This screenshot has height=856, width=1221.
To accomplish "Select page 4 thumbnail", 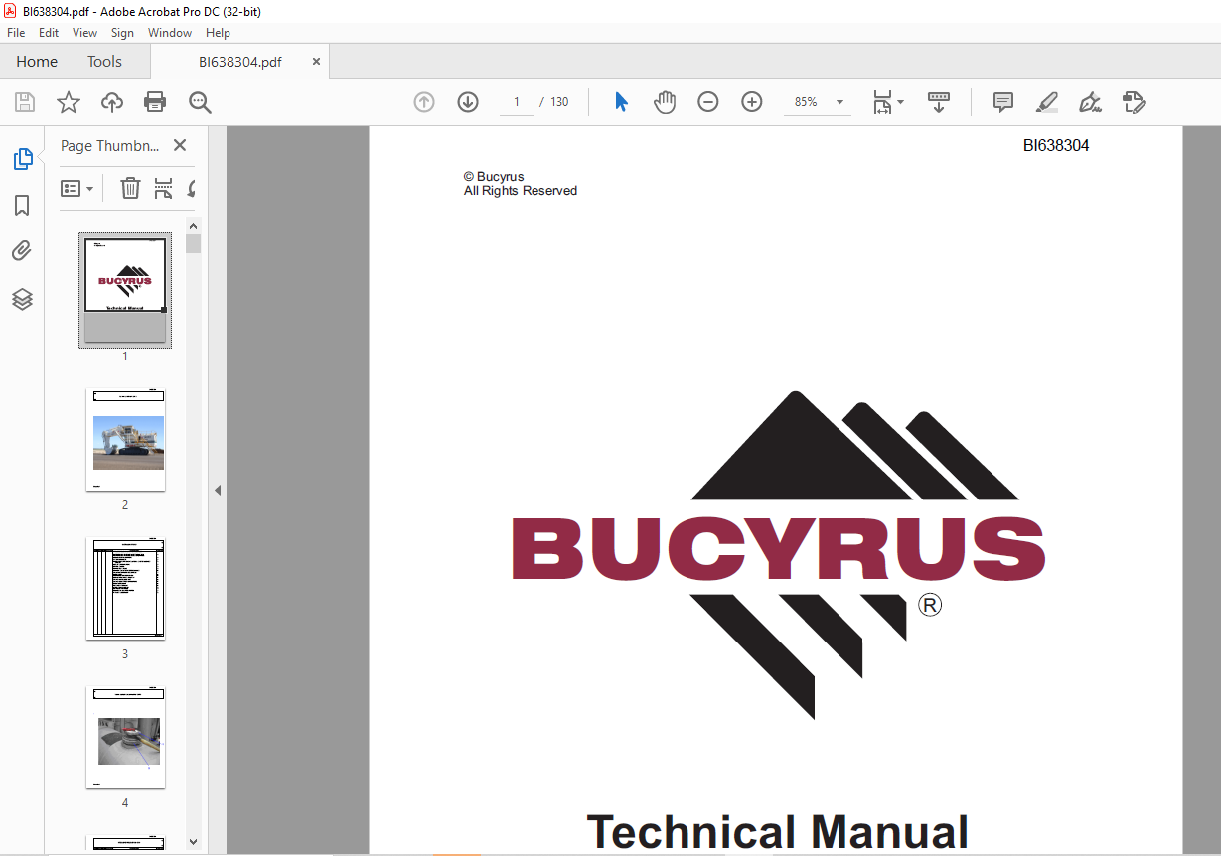I will click(x=125, y=738).
